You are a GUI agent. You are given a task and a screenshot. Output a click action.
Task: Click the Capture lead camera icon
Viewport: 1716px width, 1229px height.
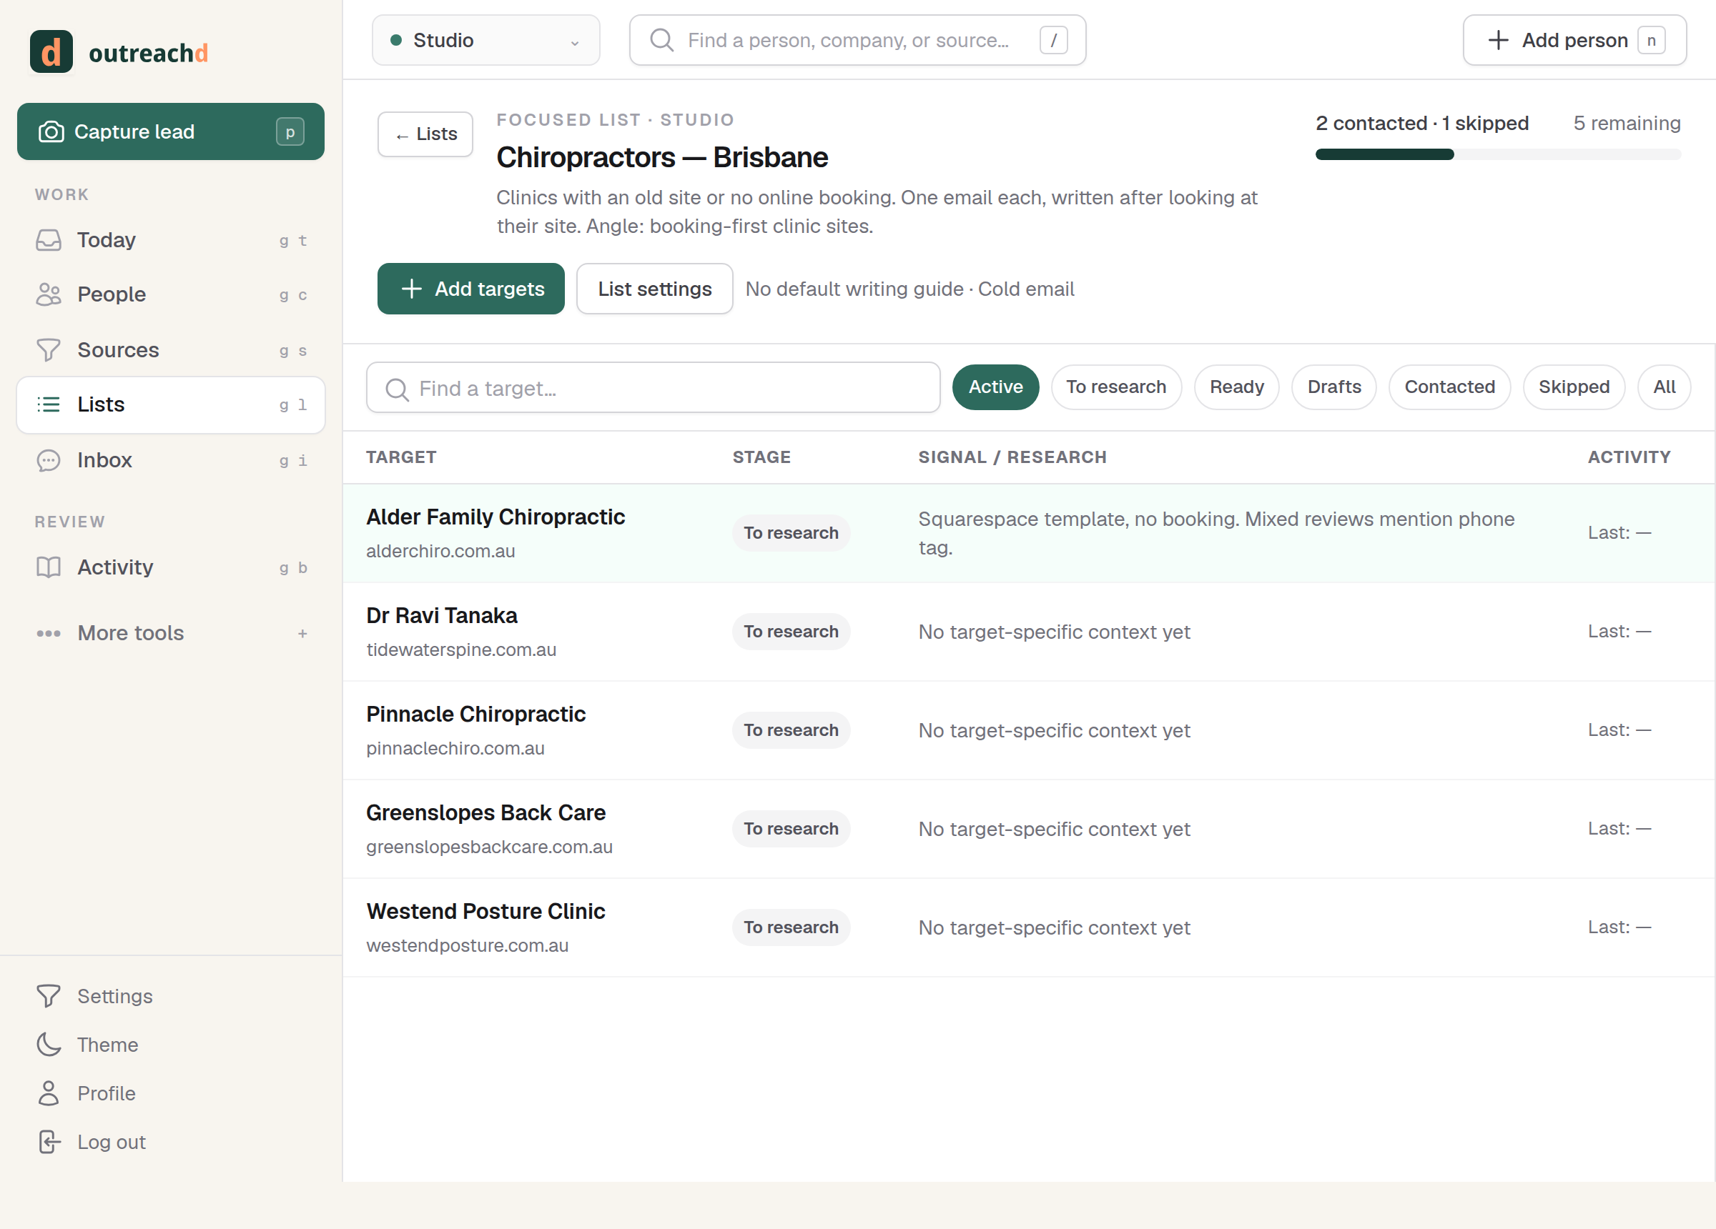(51, 131)
